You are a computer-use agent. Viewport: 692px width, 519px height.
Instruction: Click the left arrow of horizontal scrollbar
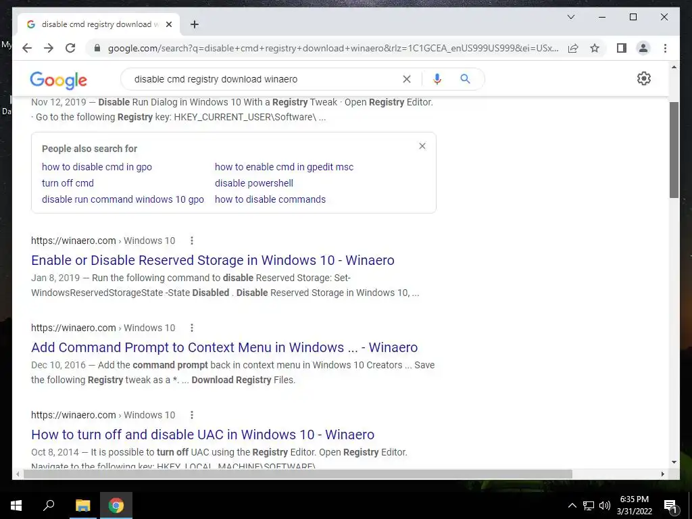click(18, 474)
